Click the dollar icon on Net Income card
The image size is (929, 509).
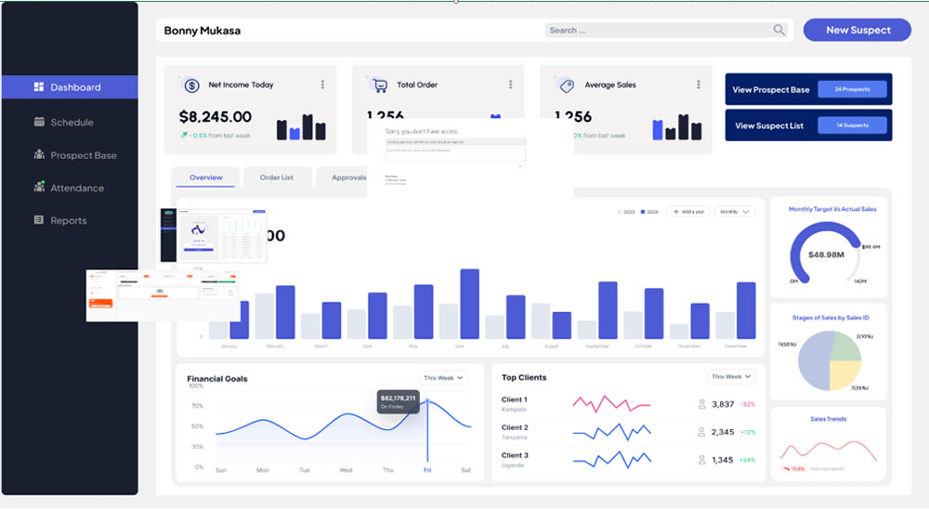[191, 85]
